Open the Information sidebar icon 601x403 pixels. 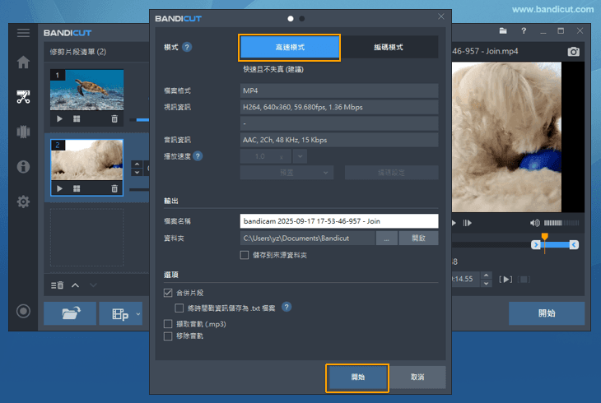coord(23,167)
